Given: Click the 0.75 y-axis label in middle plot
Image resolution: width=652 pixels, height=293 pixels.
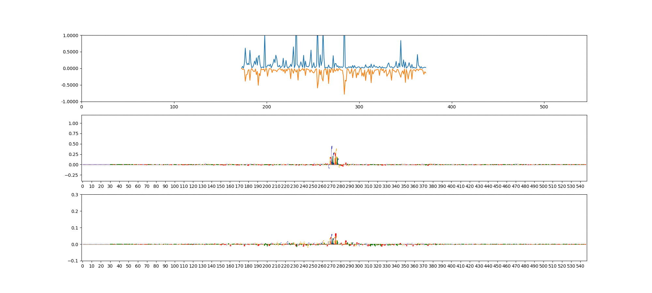Looking at the screenshot, I should click(73, 134).
